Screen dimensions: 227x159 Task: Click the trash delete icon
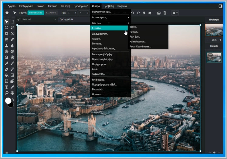pos(165,13)
